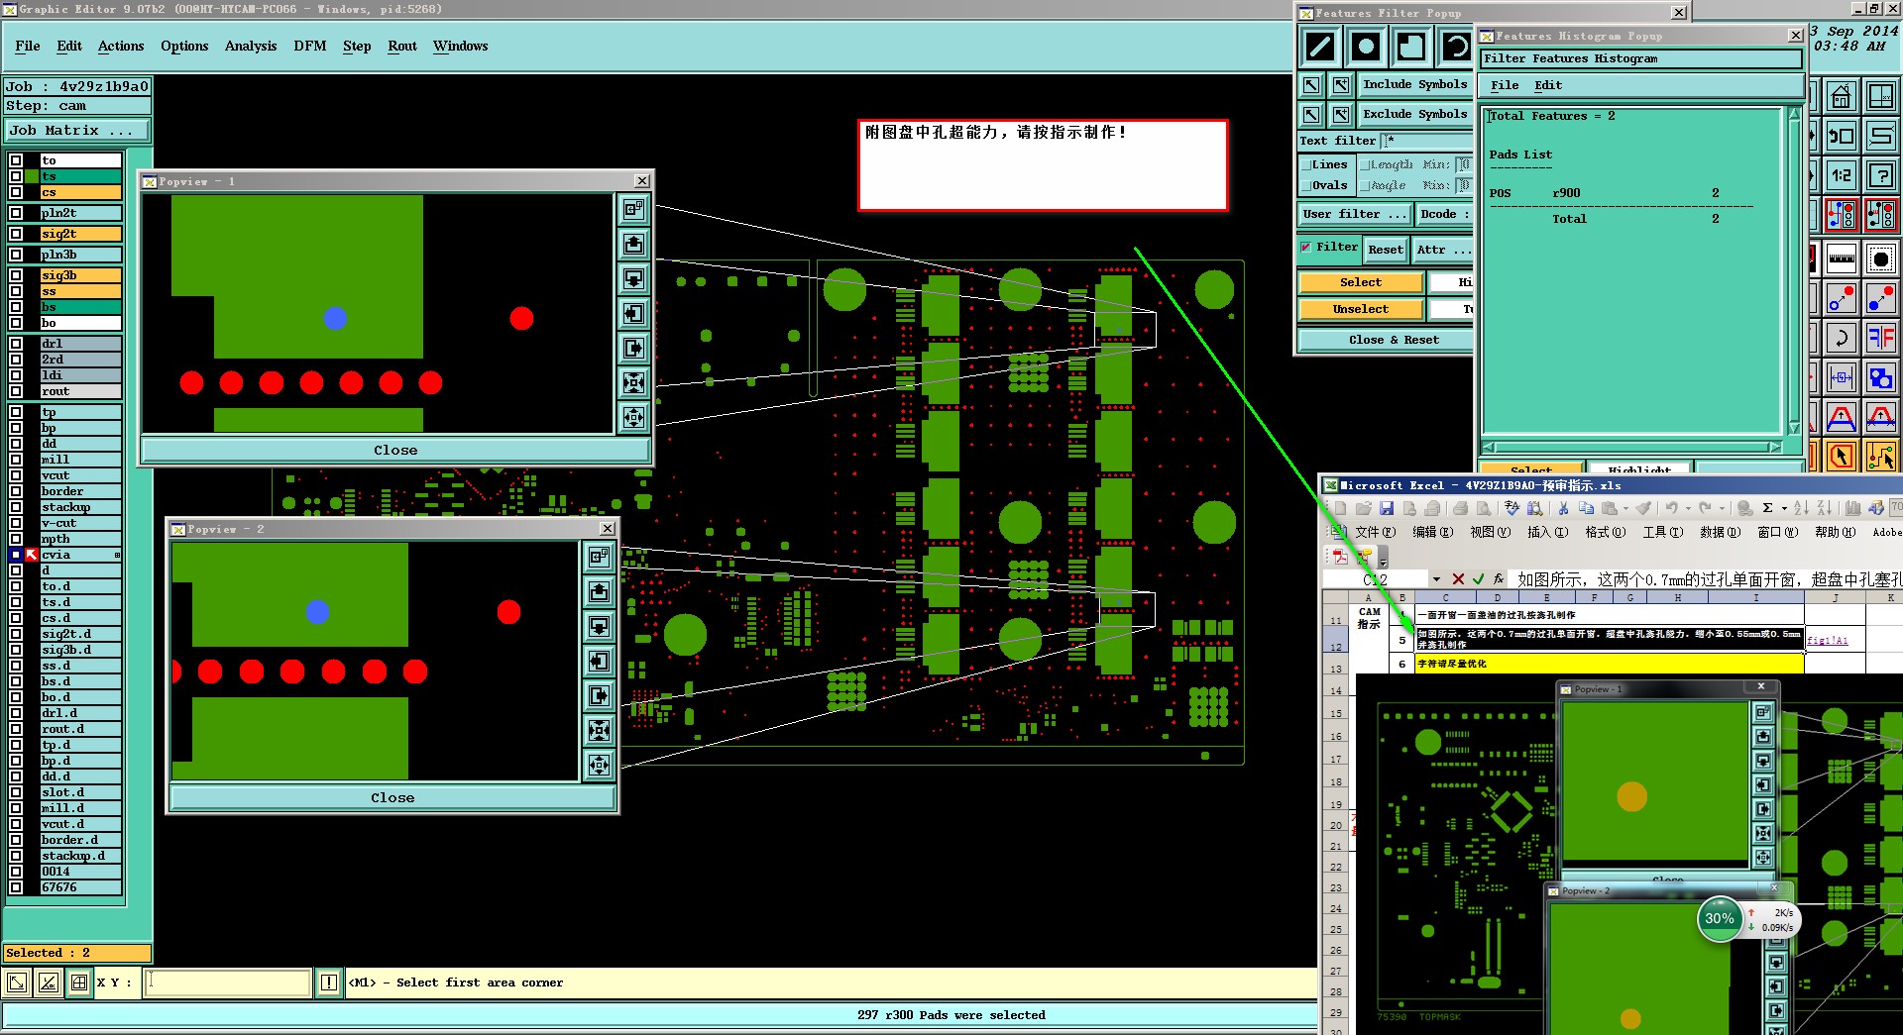Open the User filter ... dialog
The image size is (1903, 1035).
click(x=1354, y=214)
